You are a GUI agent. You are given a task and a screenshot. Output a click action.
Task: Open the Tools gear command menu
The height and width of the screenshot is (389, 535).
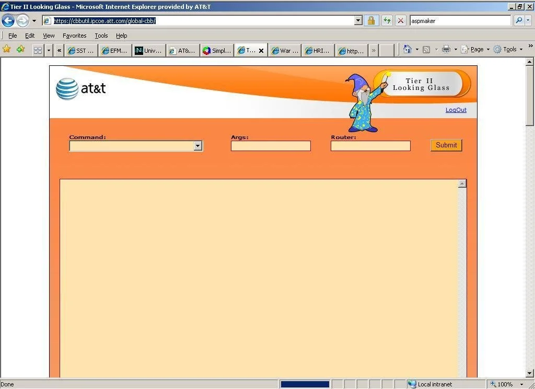point(508,50)
